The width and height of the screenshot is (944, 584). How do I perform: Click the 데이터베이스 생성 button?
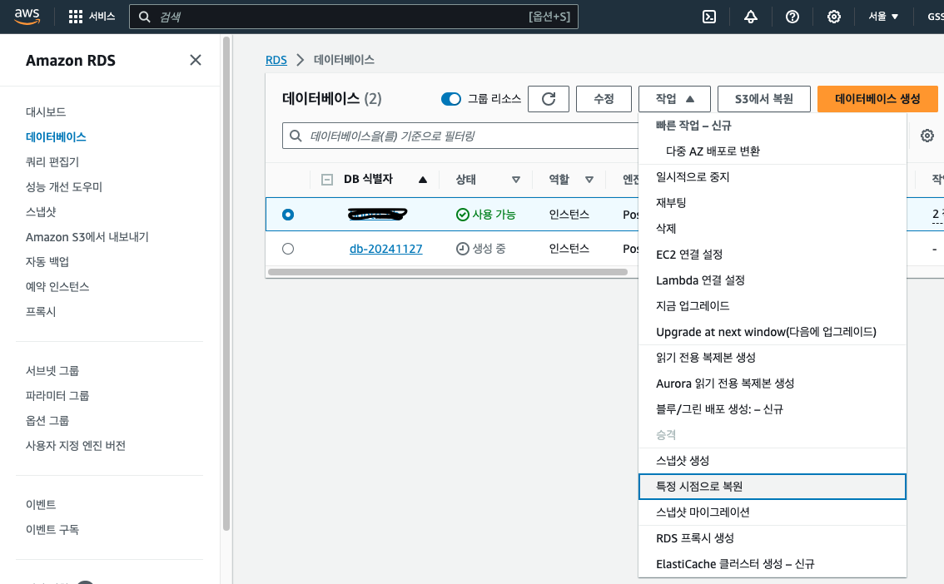click(x=877, y=99)
